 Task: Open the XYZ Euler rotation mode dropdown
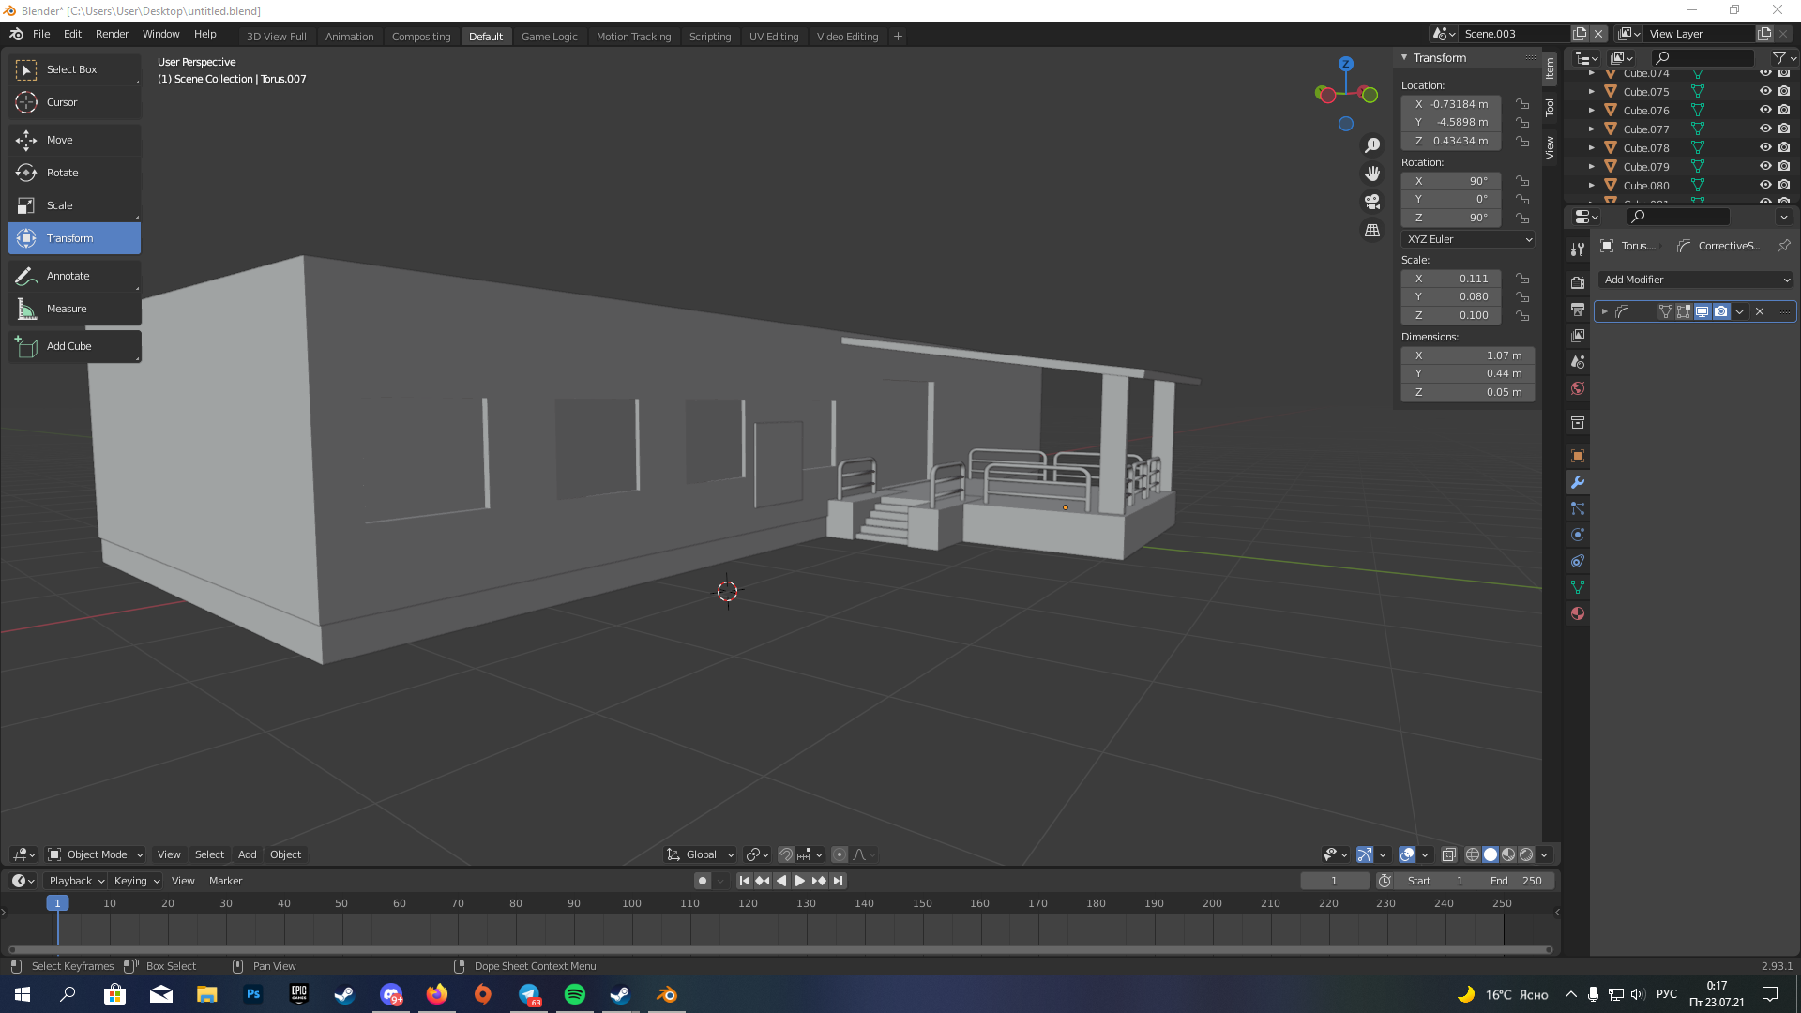tap(1468, 239)
